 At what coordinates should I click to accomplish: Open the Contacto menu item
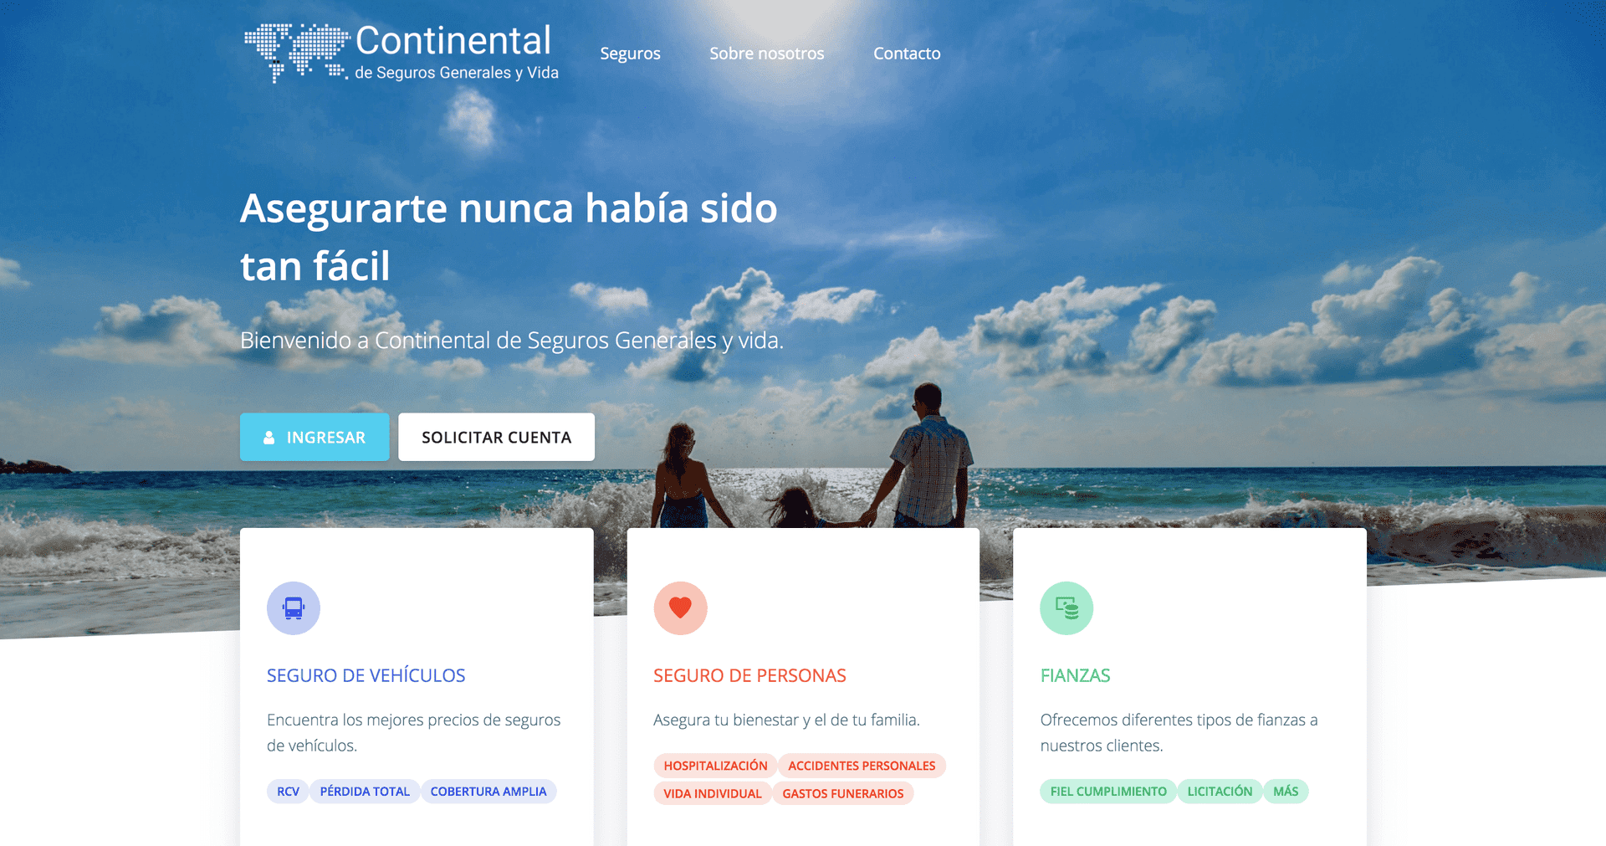coord(907,54)
